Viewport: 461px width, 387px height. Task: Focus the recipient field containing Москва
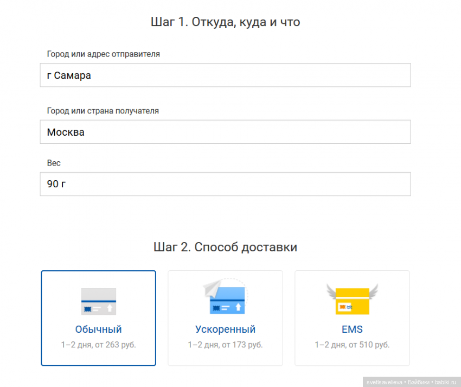click(225, 132)
